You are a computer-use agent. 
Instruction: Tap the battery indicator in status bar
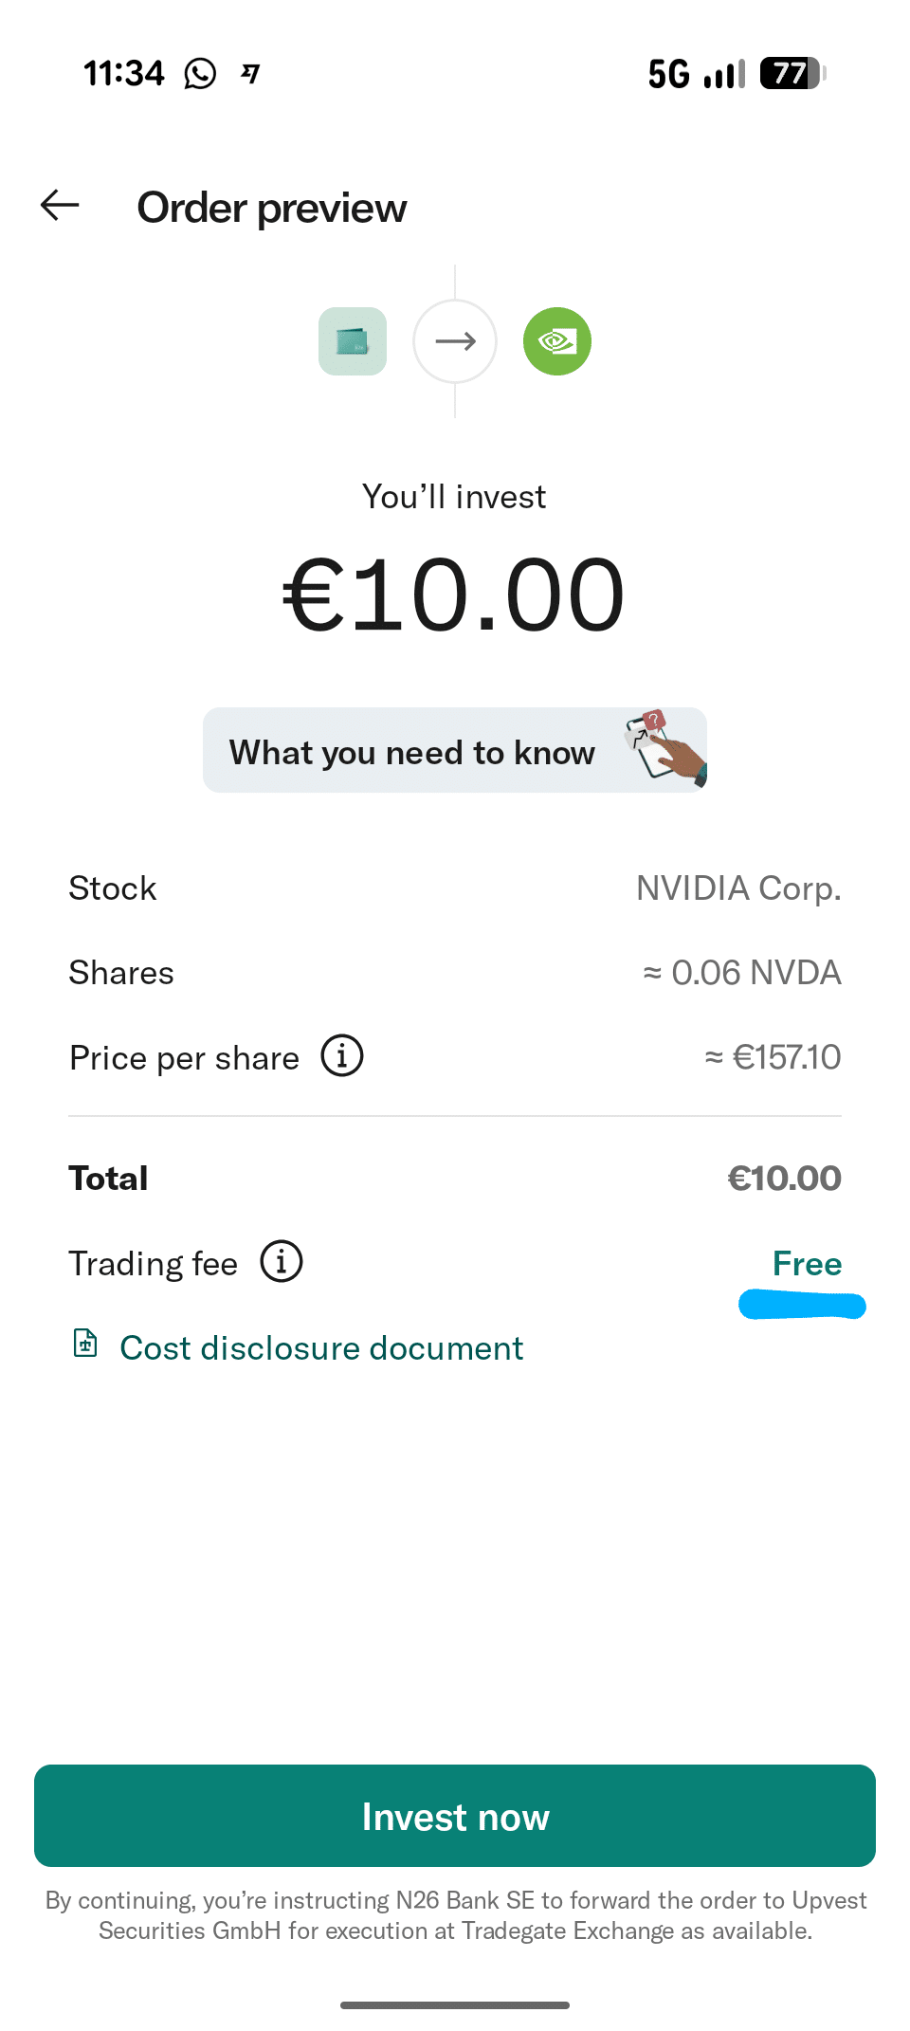[x=792, y=73]
